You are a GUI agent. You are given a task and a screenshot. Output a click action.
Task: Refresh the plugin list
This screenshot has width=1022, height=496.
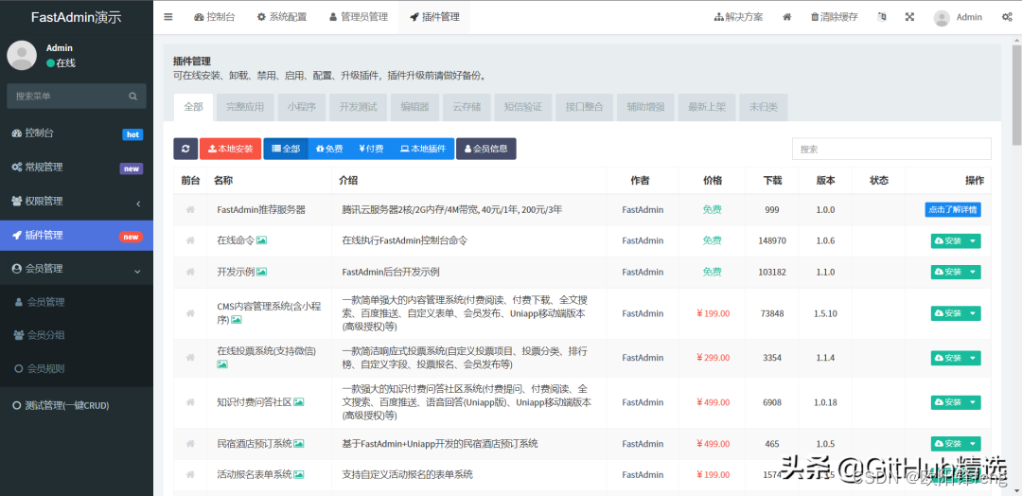pyautogui.click(x=185, y=149)
